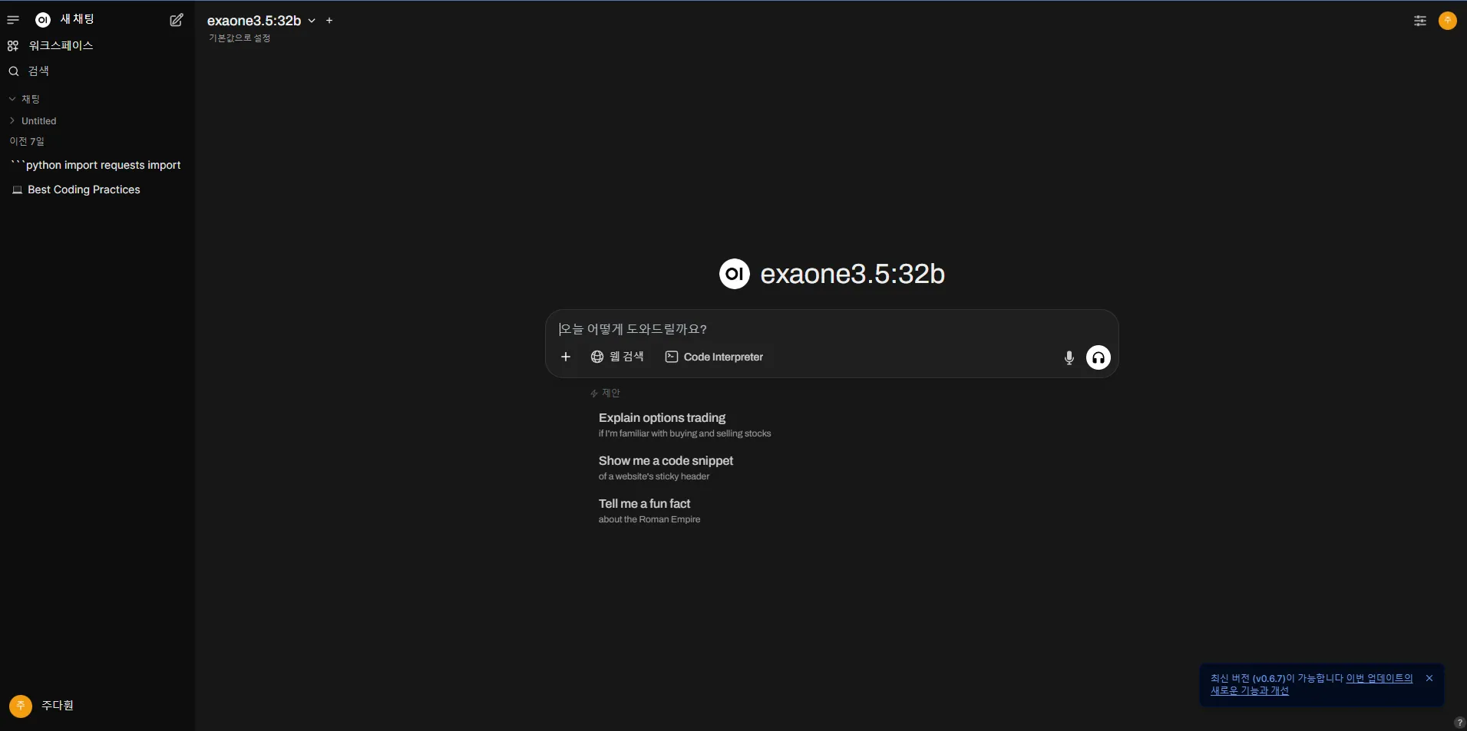This screenshot has height=731, width=1467.
Task: Click the microphone dictation icon
Action: [1069, 357]
